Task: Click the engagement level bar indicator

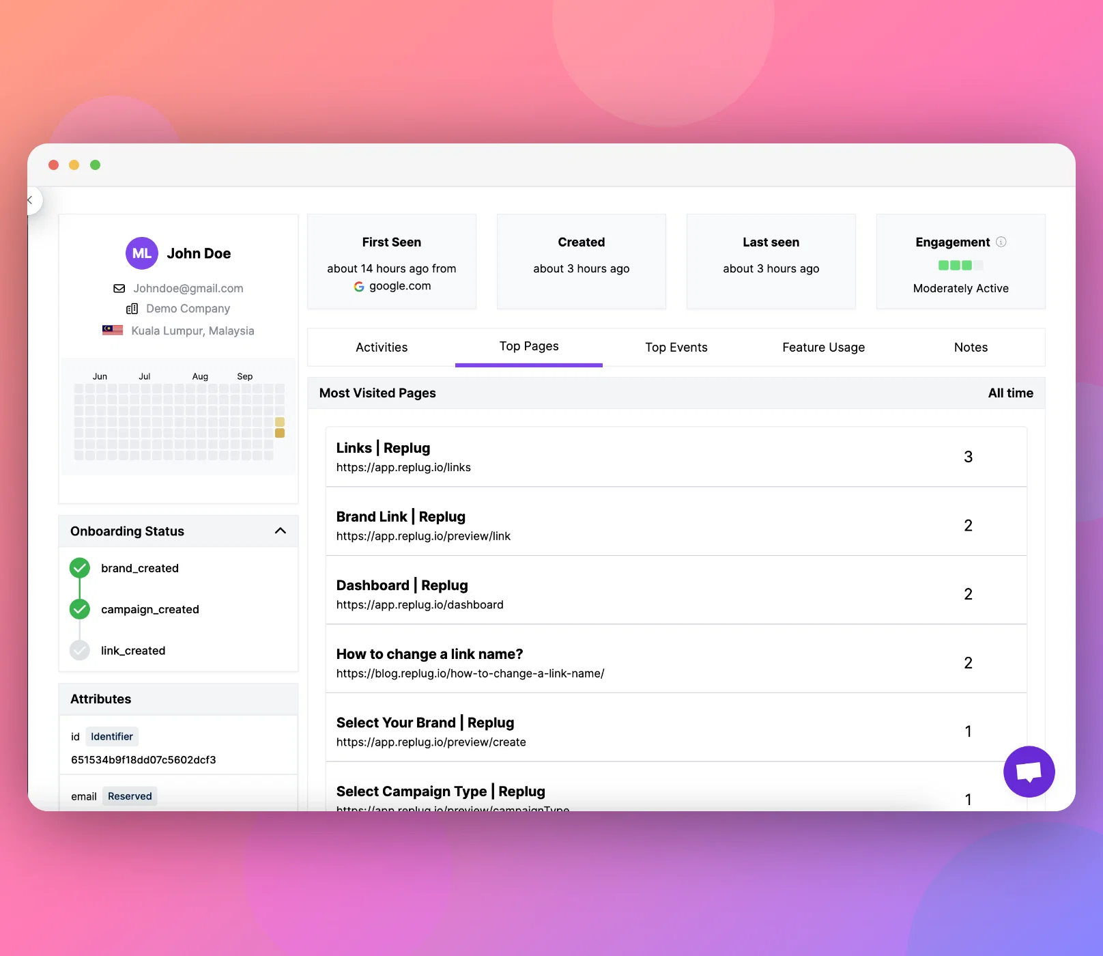Action: click(961, 265)
